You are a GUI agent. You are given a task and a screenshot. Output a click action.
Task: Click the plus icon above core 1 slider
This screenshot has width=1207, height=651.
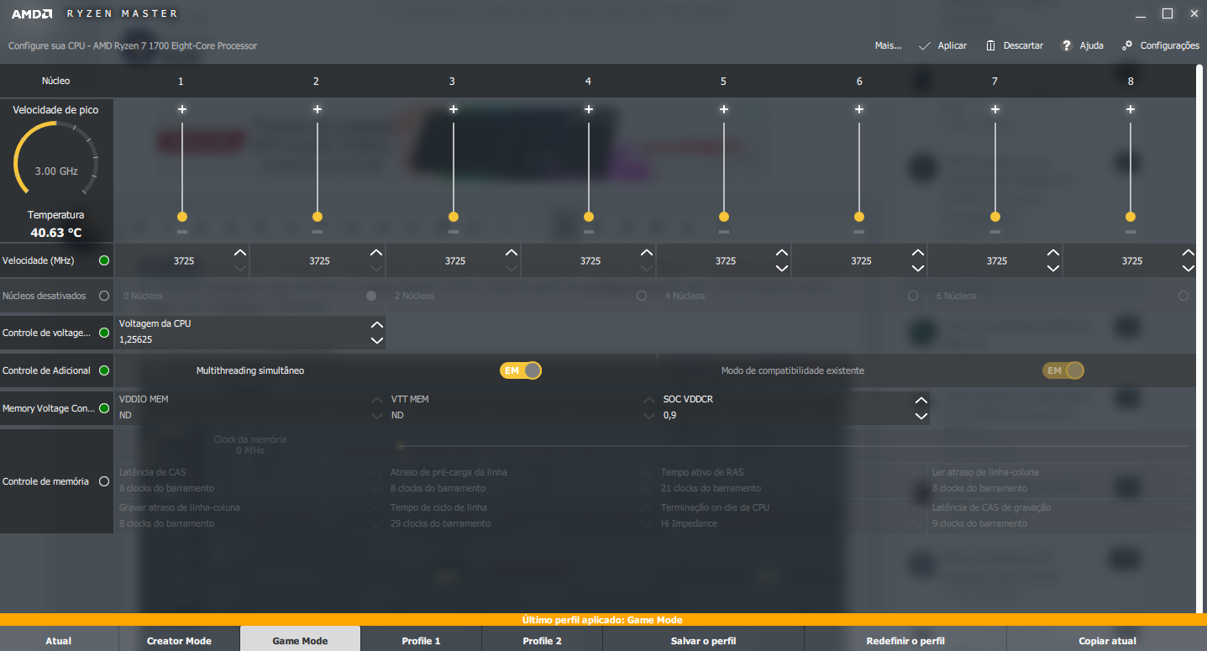click(182, 109)
